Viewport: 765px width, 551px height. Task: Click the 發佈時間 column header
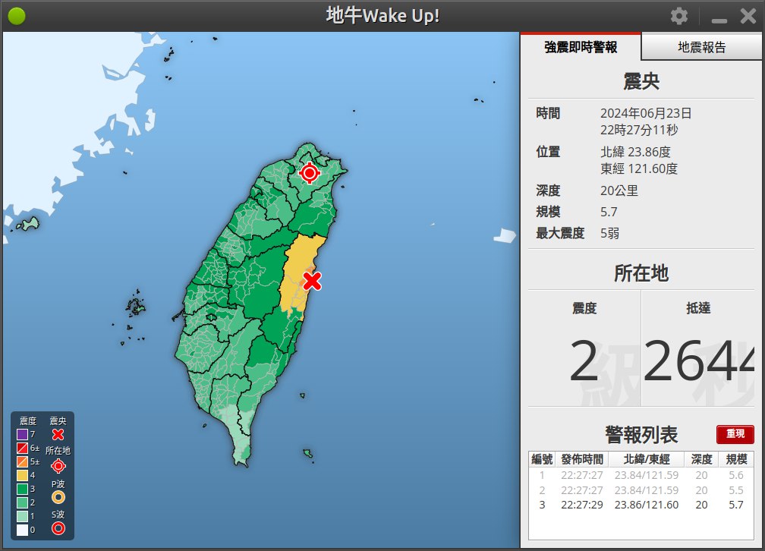point(582,459)
